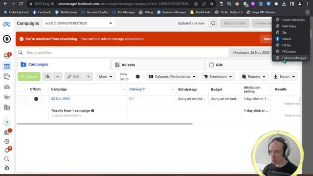Refresh the campaigns data icon
The image size is (313, 176).
click(x=213, y=23)
